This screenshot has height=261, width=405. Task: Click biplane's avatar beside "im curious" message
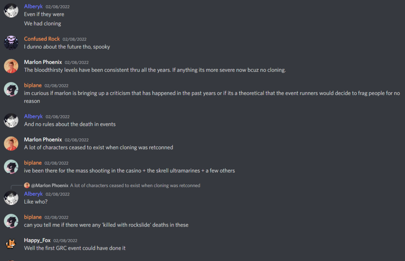pyautogui.click(x=11, y=89)
